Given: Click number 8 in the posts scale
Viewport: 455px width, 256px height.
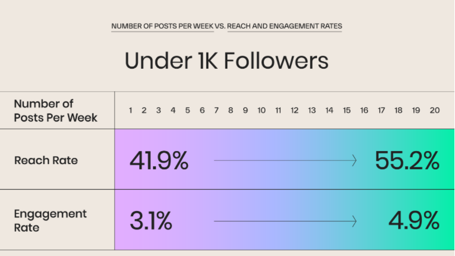Looking at the screenshot, I should point(231,111).
